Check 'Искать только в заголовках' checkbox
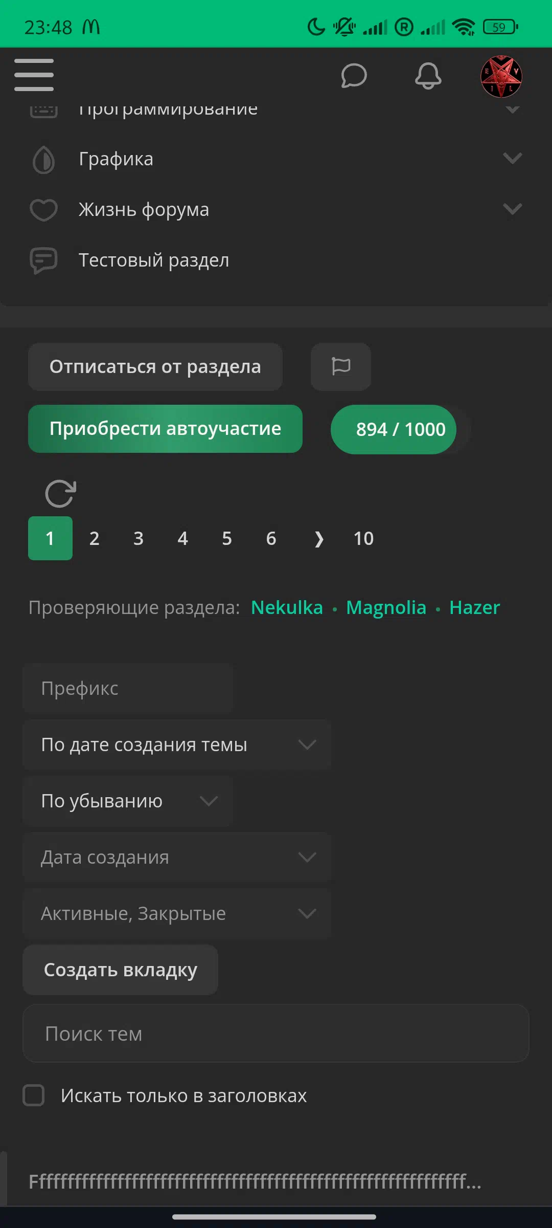The image size is (552, 1228). tap(34, 1095)
